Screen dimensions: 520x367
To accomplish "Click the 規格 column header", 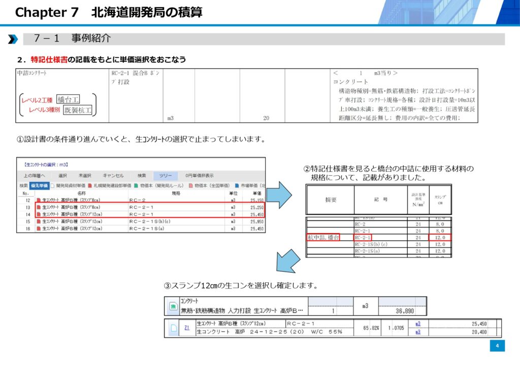I will pyautogui.click(x=176, y=193).
